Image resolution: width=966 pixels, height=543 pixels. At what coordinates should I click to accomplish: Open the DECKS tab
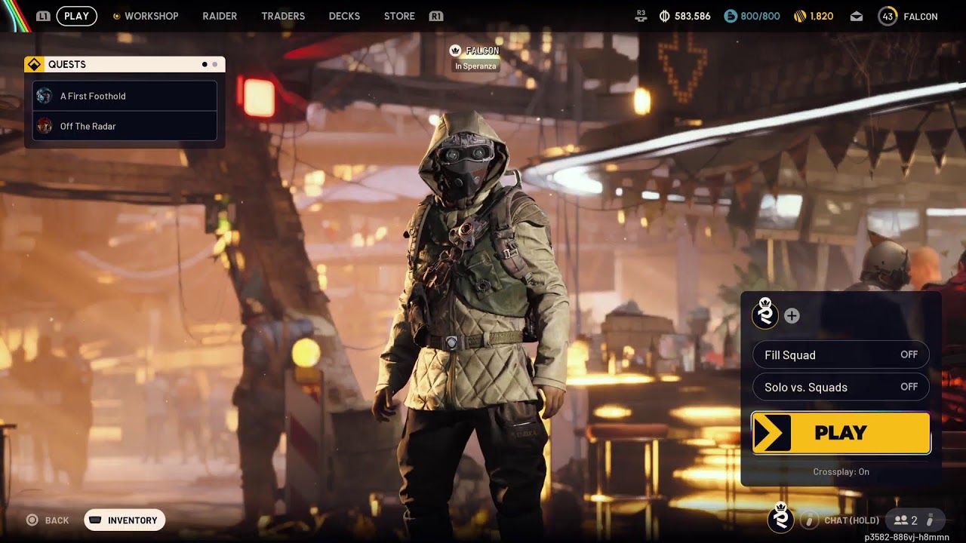(344, 16)
